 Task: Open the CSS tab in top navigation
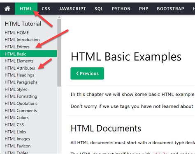click(x=46, y=9)
